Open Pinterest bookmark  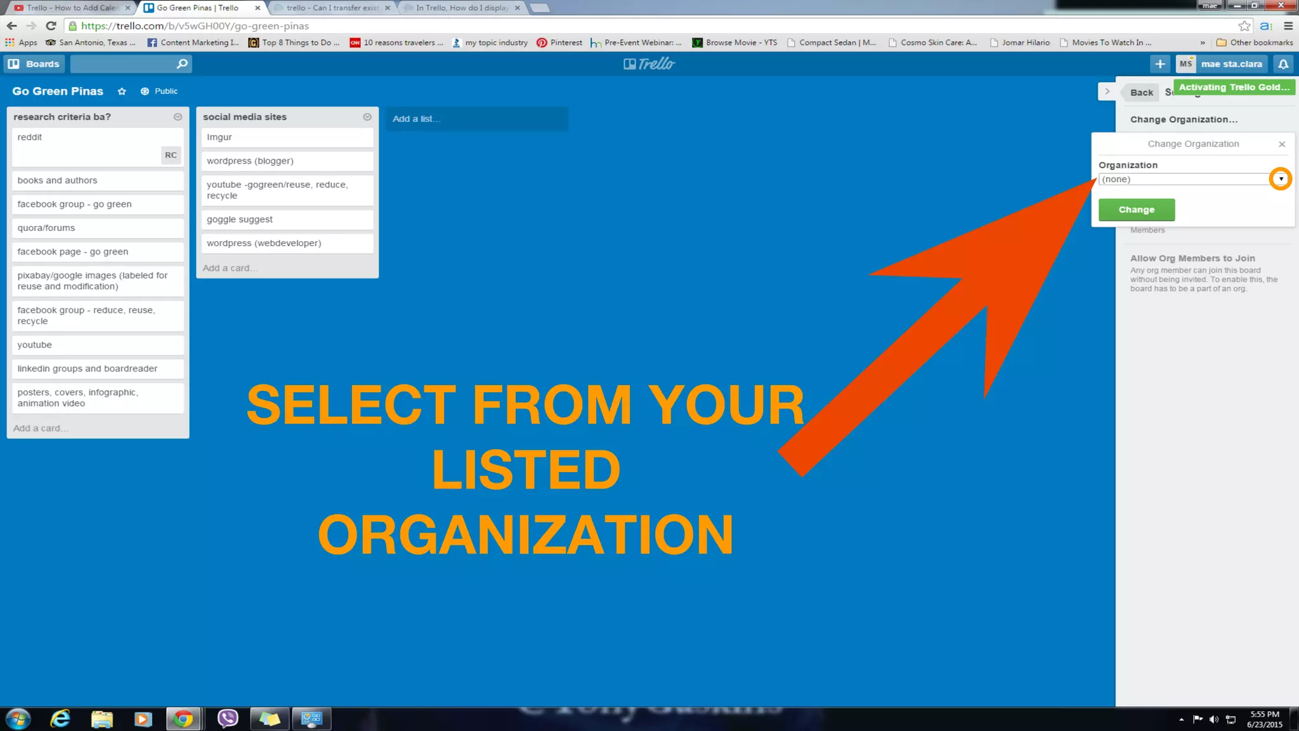click(x=559, y=43)
